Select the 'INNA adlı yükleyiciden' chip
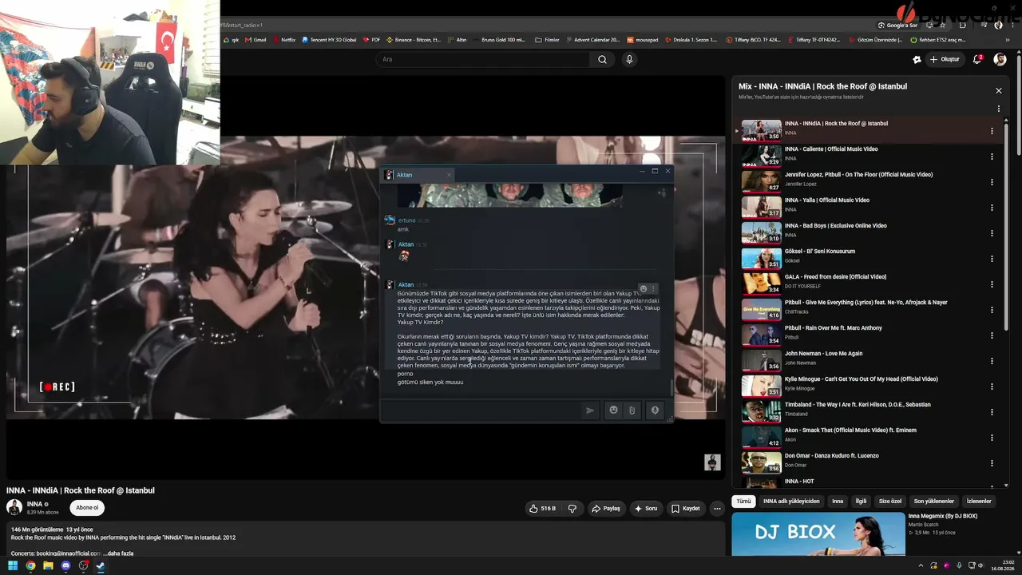This screenshot has height=575, width=1022. tap(791, 502)
